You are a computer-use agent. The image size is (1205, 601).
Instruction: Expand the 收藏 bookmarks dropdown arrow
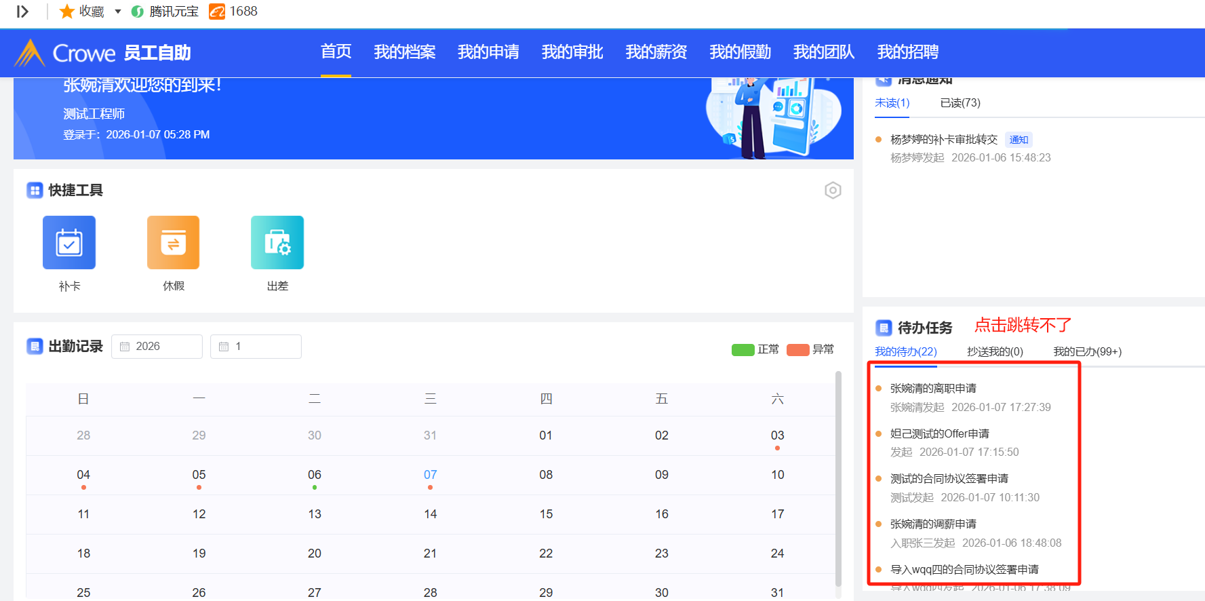117,12
